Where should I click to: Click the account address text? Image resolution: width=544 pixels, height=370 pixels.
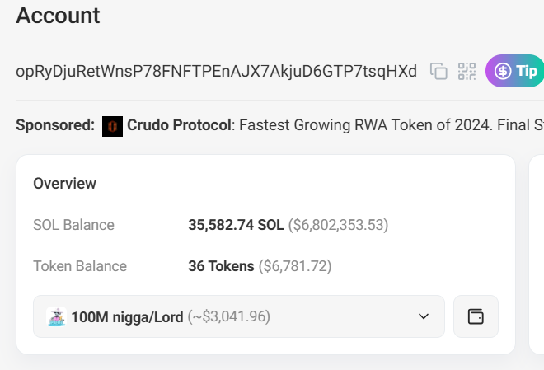click(x=216, y=71)
